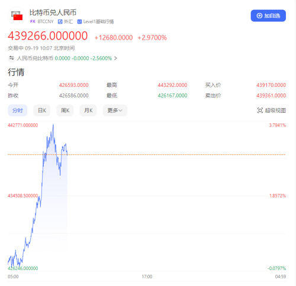The image size is (296, 286).
Task: Click the purple FX badge icon
Action: tap(33, 21)
